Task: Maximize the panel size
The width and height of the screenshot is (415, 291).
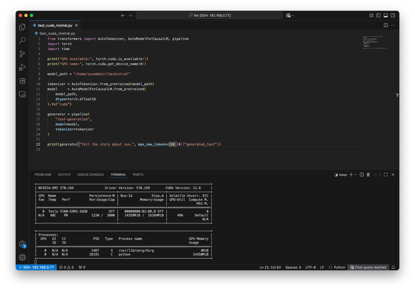Action: [x=385, y=175]
